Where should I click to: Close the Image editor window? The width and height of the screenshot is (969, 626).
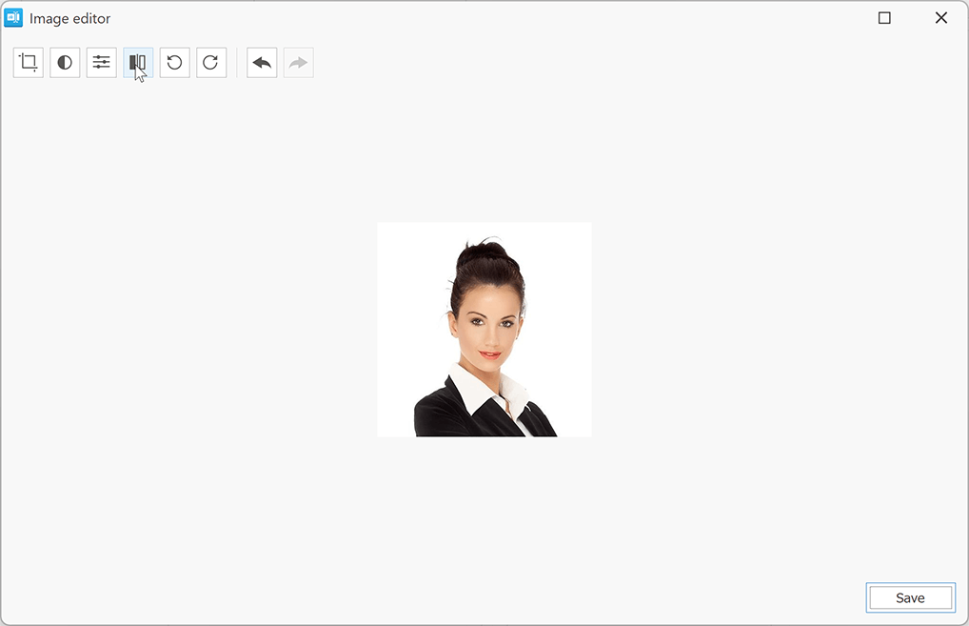tap(940, 18)
